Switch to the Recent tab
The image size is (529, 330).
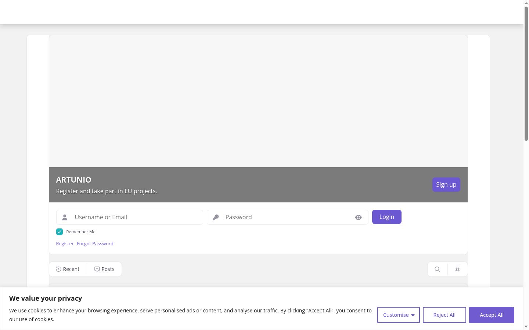coord(68,269)
